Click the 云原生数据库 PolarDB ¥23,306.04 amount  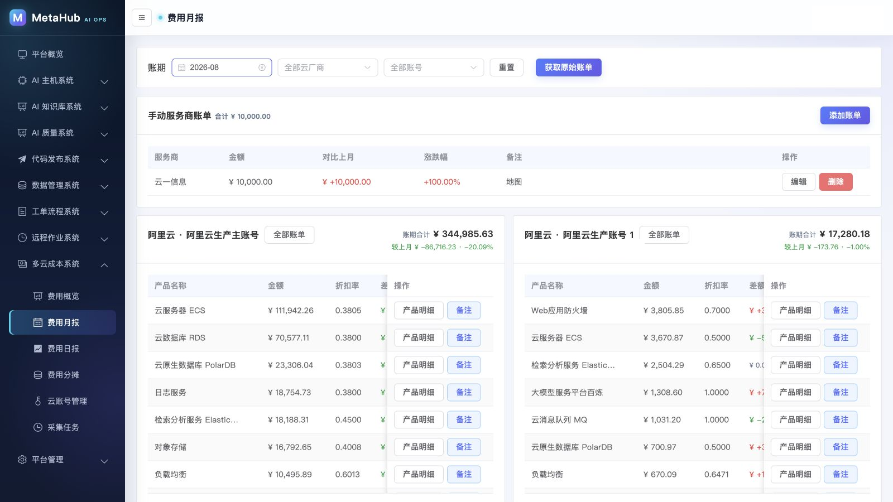point(290,365)
